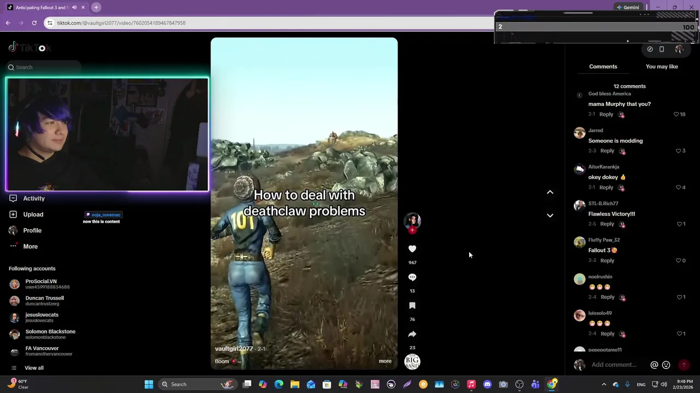Reply to the 'mama Murphy that you?' comment
Image resolution: width=700 pixels, height=393 pixels.
coord(606,114)
